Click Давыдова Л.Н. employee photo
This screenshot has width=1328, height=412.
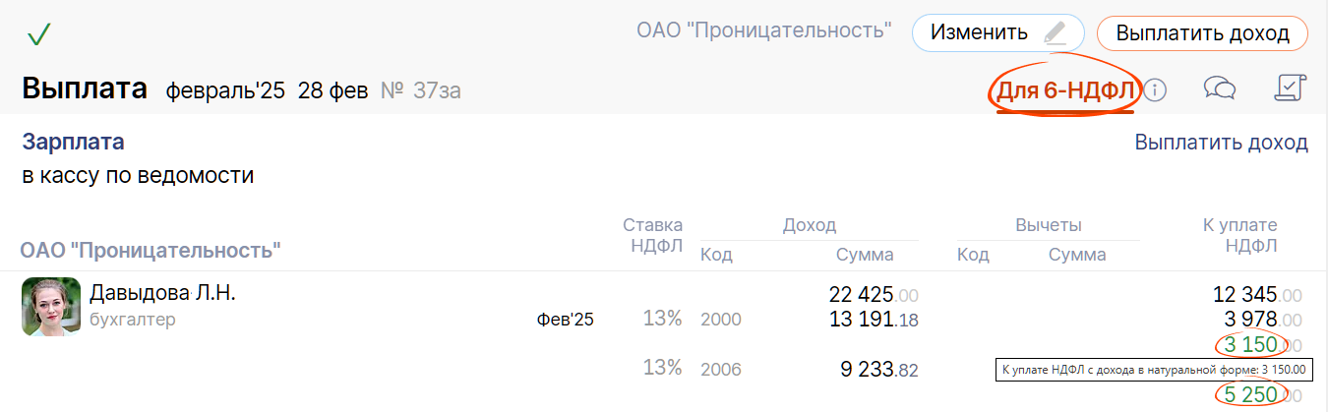(51, 307)
